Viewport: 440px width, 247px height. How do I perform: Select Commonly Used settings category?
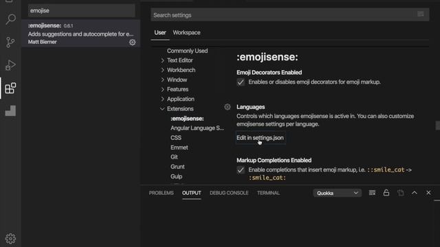pos(188,51)
